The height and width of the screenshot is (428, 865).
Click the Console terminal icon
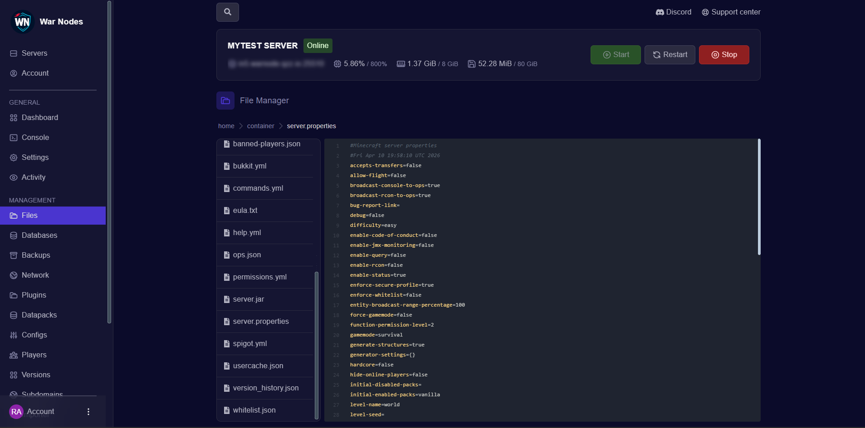point(14,138)
